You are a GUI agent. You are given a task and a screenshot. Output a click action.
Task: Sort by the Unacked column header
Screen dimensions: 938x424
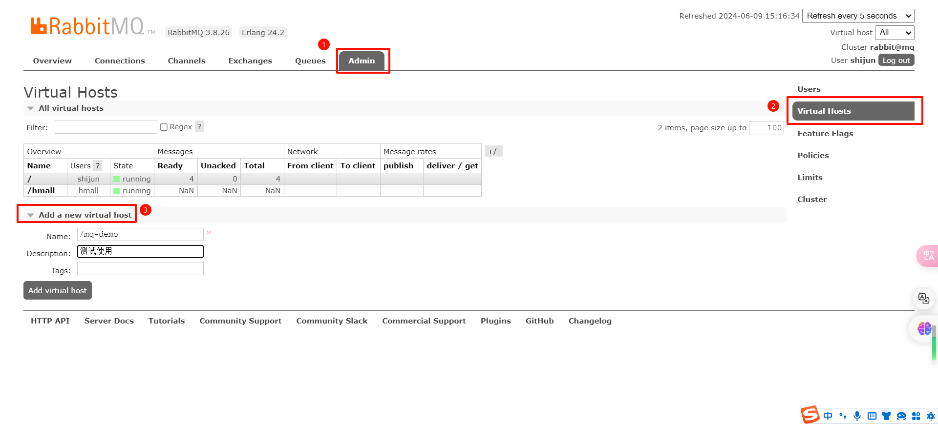pos(218,165)
